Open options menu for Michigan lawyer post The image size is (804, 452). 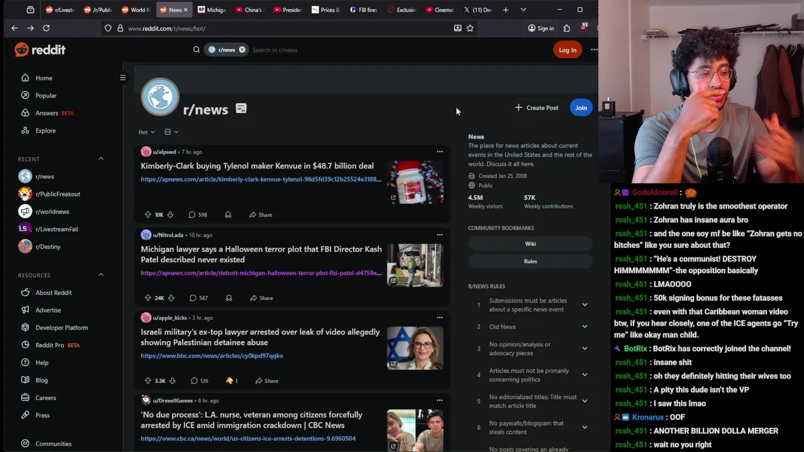point(440,235)
